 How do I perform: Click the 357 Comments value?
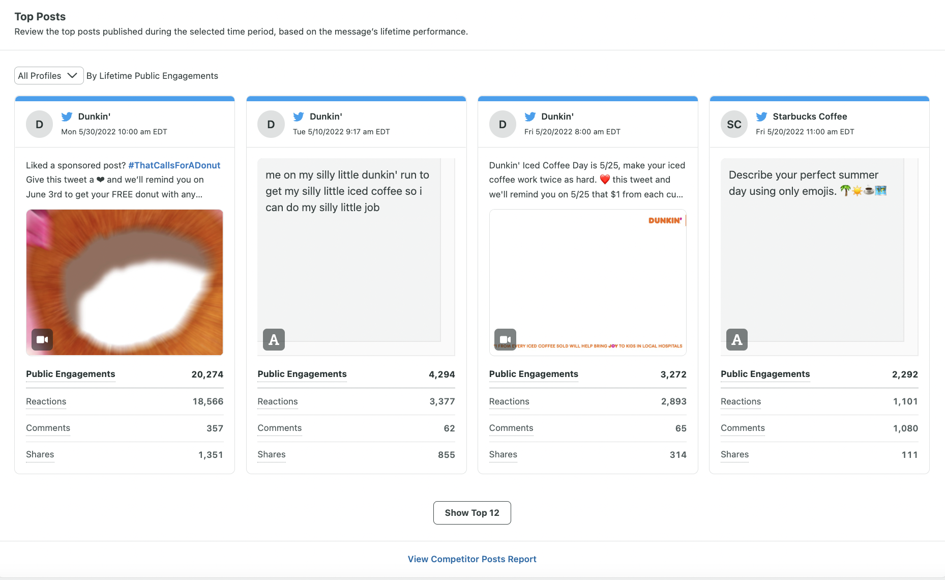click(215, 428)
